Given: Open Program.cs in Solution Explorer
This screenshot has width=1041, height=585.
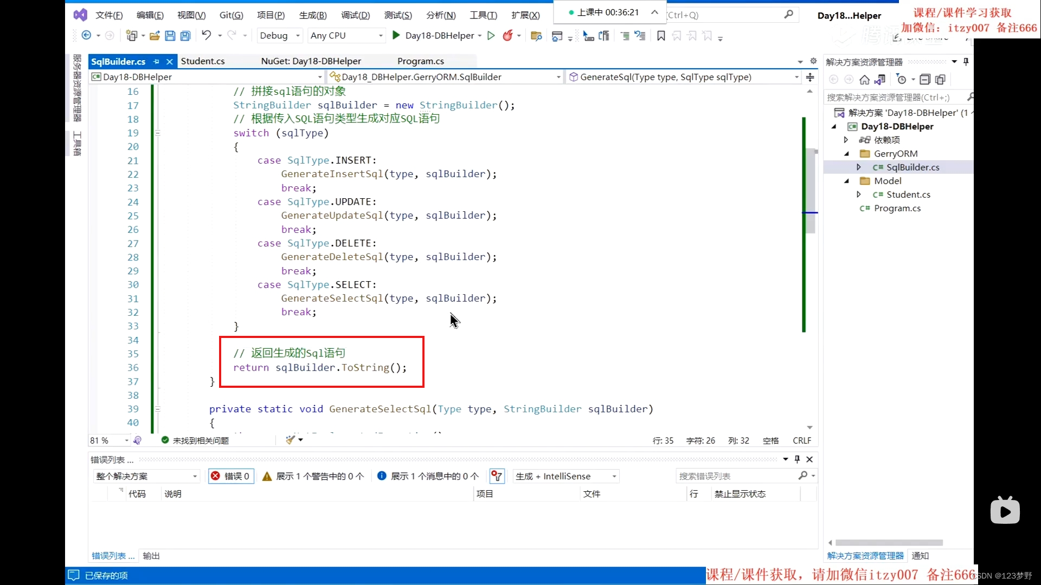Looking at the screenshot, I should pos(897,209).
